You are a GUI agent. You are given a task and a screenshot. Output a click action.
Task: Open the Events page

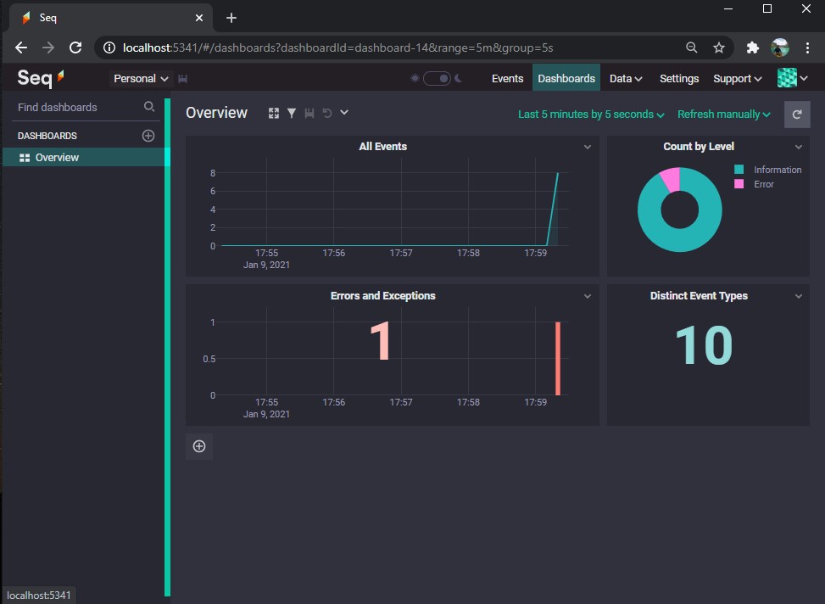(x=507, y=78)
